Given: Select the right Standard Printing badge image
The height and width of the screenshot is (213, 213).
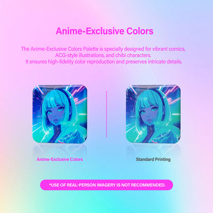Looking at the screenshot, I should (x=153, y=114).
